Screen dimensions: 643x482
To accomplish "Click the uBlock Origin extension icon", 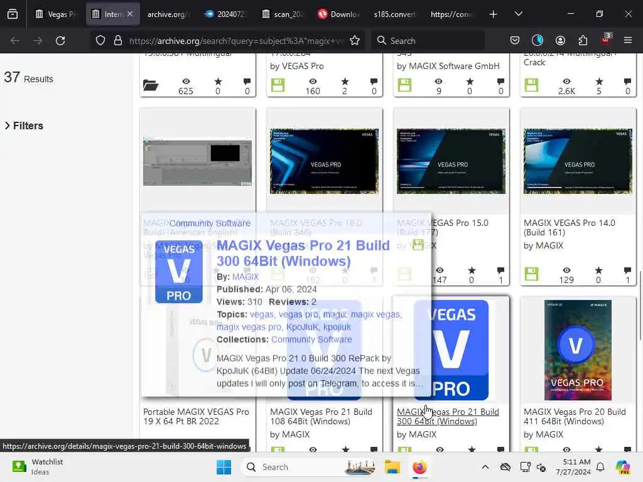I will click(x=605, y=40).
